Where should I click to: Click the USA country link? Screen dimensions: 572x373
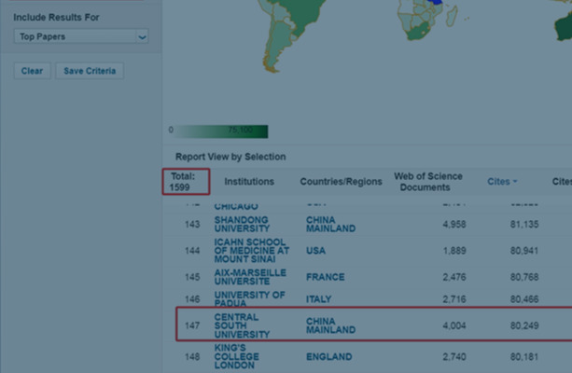(315, 251)
